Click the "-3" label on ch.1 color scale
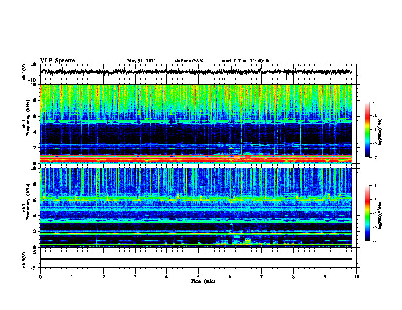Viewport: 402px width, 310px height. coord(374,102)
